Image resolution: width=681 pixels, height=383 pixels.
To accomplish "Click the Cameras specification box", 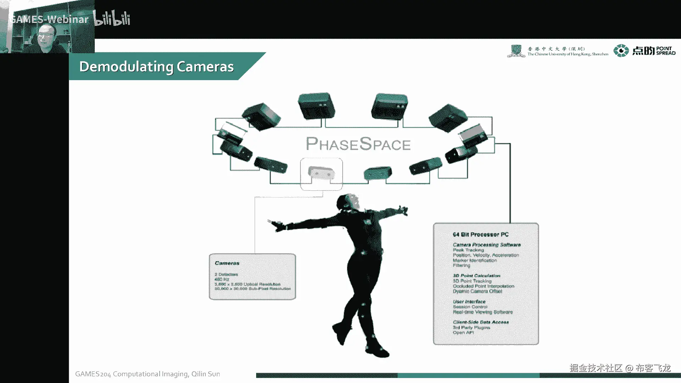I will (x=252, y=277).
